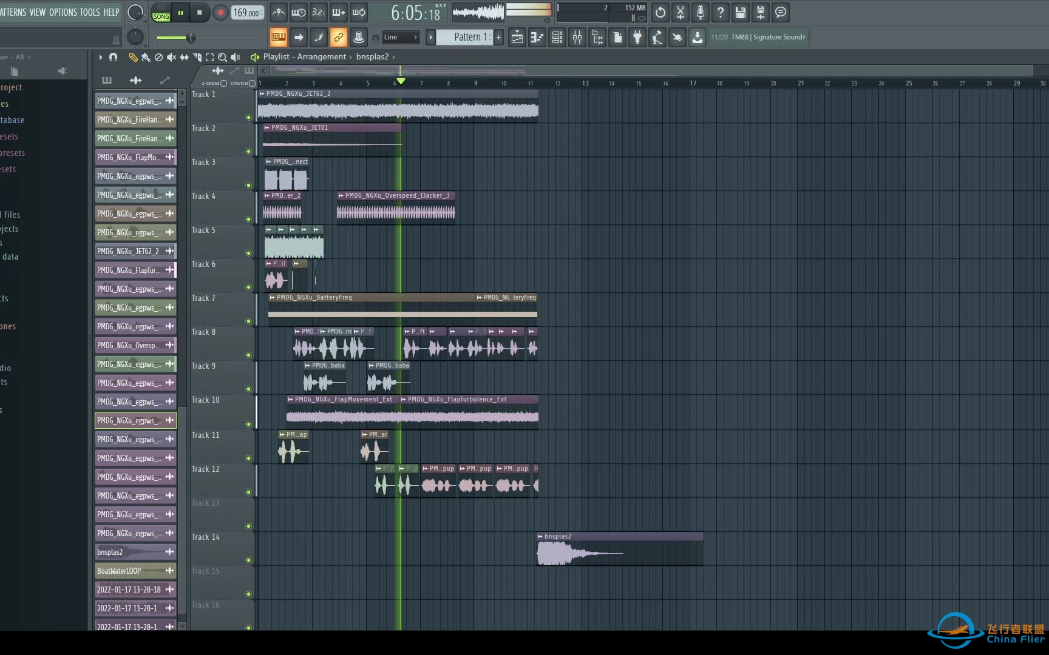The height and width of the screenshot is (655, 1049).
Task: Click the metronome icon
Action: 278,12
